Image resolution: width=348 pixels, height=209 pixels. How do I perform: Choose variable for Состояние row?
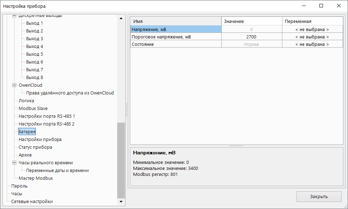(312, 44)
